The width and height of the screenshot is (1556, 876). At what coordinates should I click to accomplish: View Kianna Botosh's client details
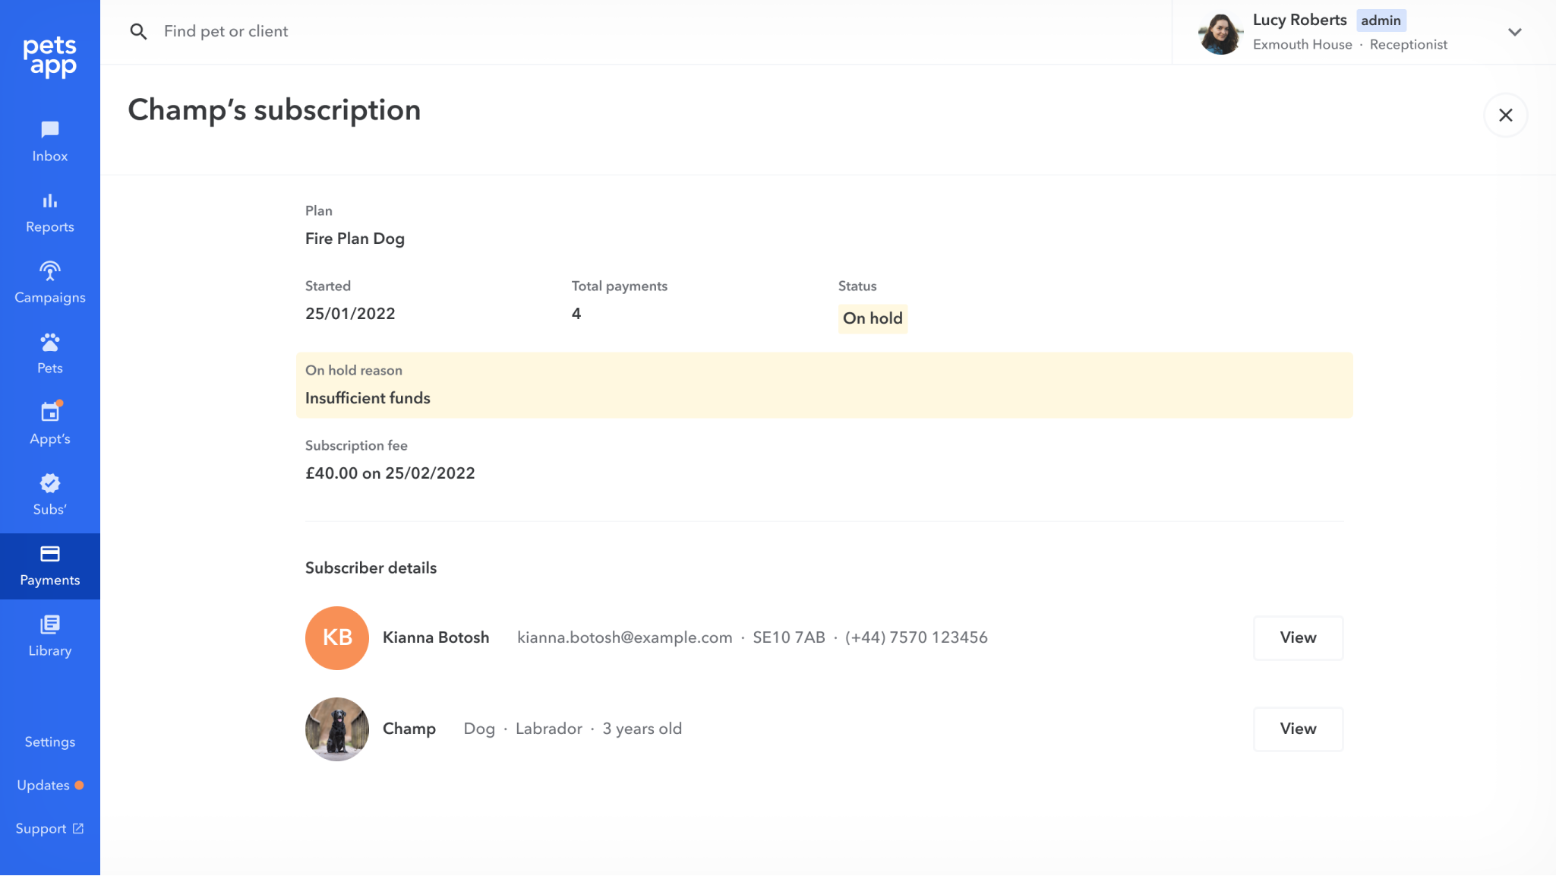[x=1298, y=637]
